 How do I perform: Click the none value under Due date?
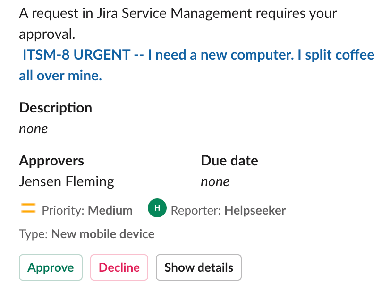click(215, 181)
